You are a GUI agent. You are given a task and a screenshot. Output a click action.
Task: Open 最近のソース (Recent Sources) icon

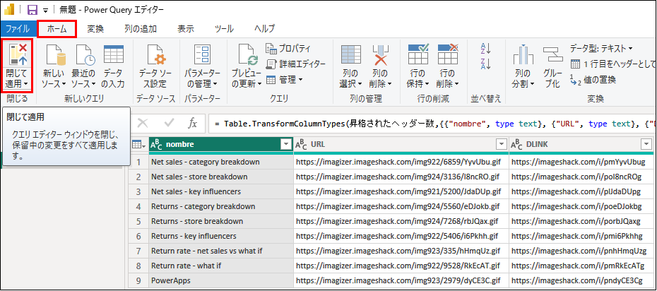(x=85, y=55)
